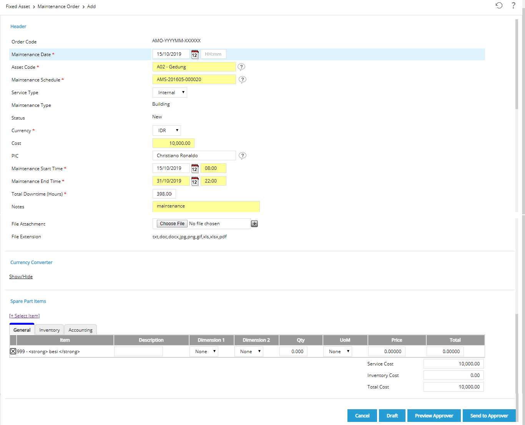This screenshot has height=425, width=525.
Task: Click the item Description field
Action: [138, 352]
